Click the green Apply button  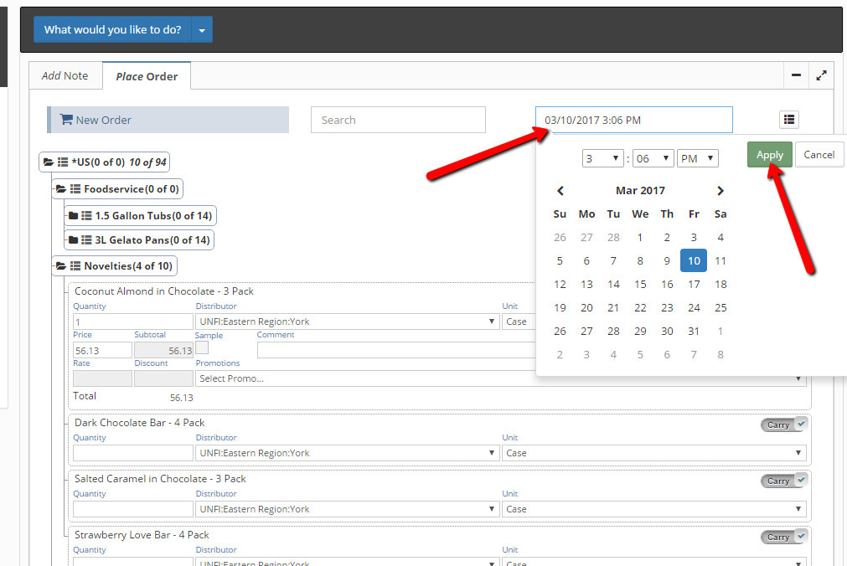pos(769,155)
